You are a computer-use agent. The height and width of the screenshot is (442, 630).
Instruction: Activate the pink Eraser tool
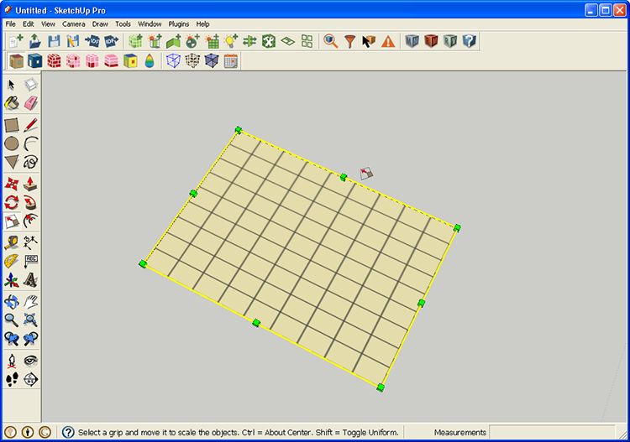point(30,103)
